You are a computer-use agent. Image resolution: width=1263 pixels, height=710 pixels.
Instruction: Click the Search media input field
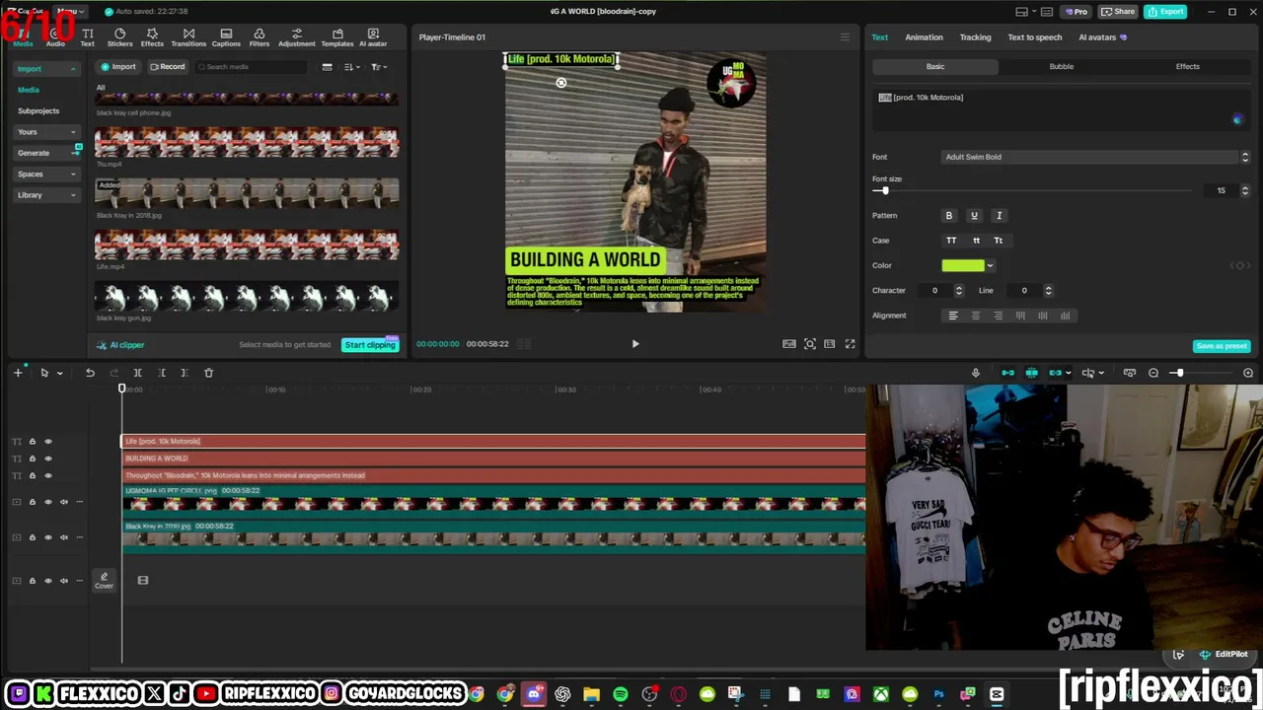252,67
